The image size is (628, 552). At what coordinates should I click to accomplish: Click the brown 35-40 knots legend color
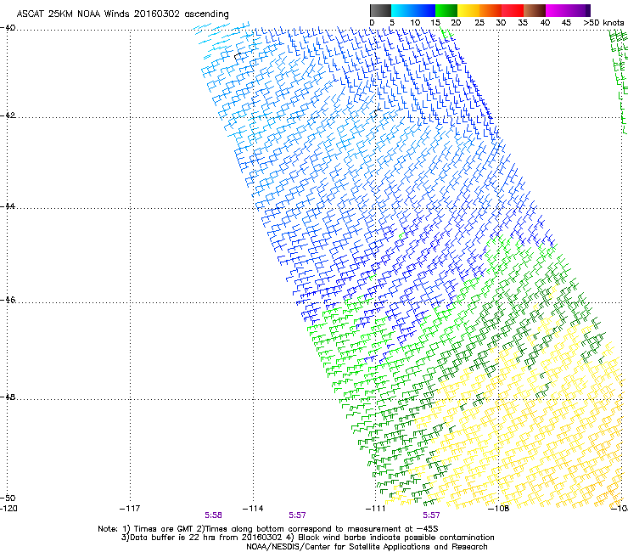coord(535,10)
